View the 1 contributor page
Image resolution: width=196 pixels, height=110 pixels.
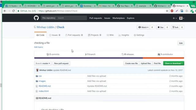pyautogui.click(x=165, y=54)
